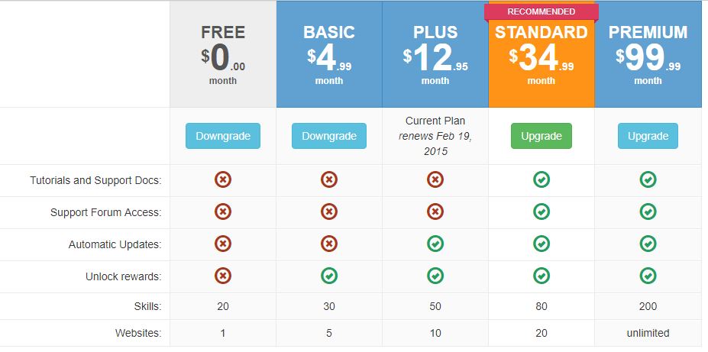Click the Basic plan Downgrade button
Image resolution: width=708 pixels, height=352 pixels.
pos(328,136)
